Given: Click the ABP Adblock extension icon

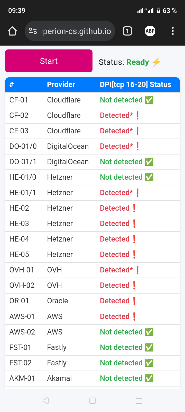Looking at the screenshot, I should (150, 31).
